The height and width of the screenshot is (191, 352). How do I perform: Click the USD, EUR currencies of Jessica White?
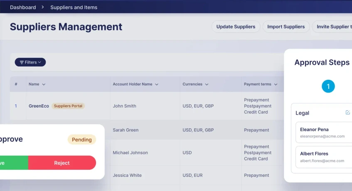192,175
